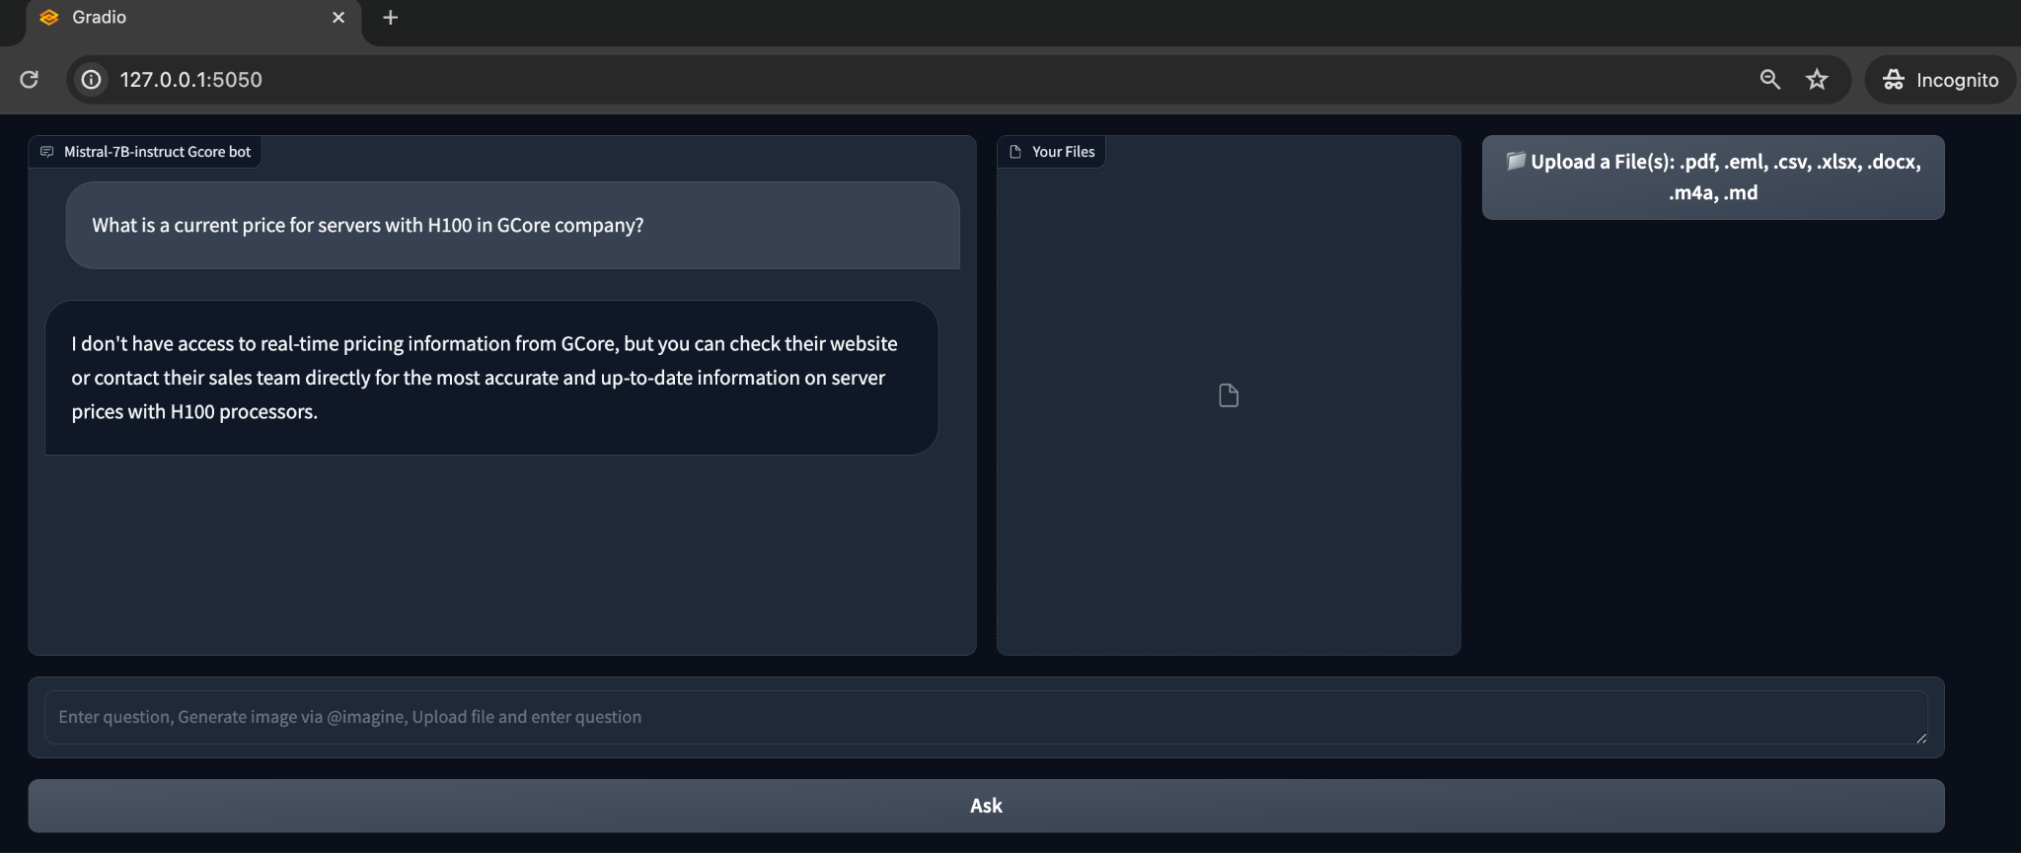
Task: Click the site information icon in address bar
Action: [91, 80]
